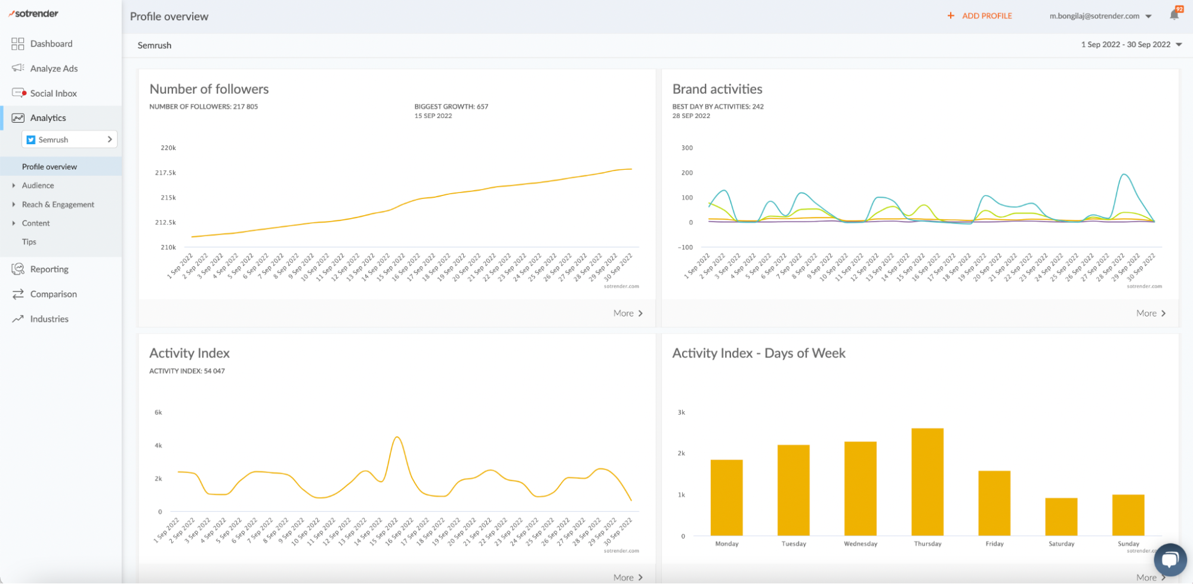Expand the Content submenu
The image size is (1193, 584).
tap(36, 223)
